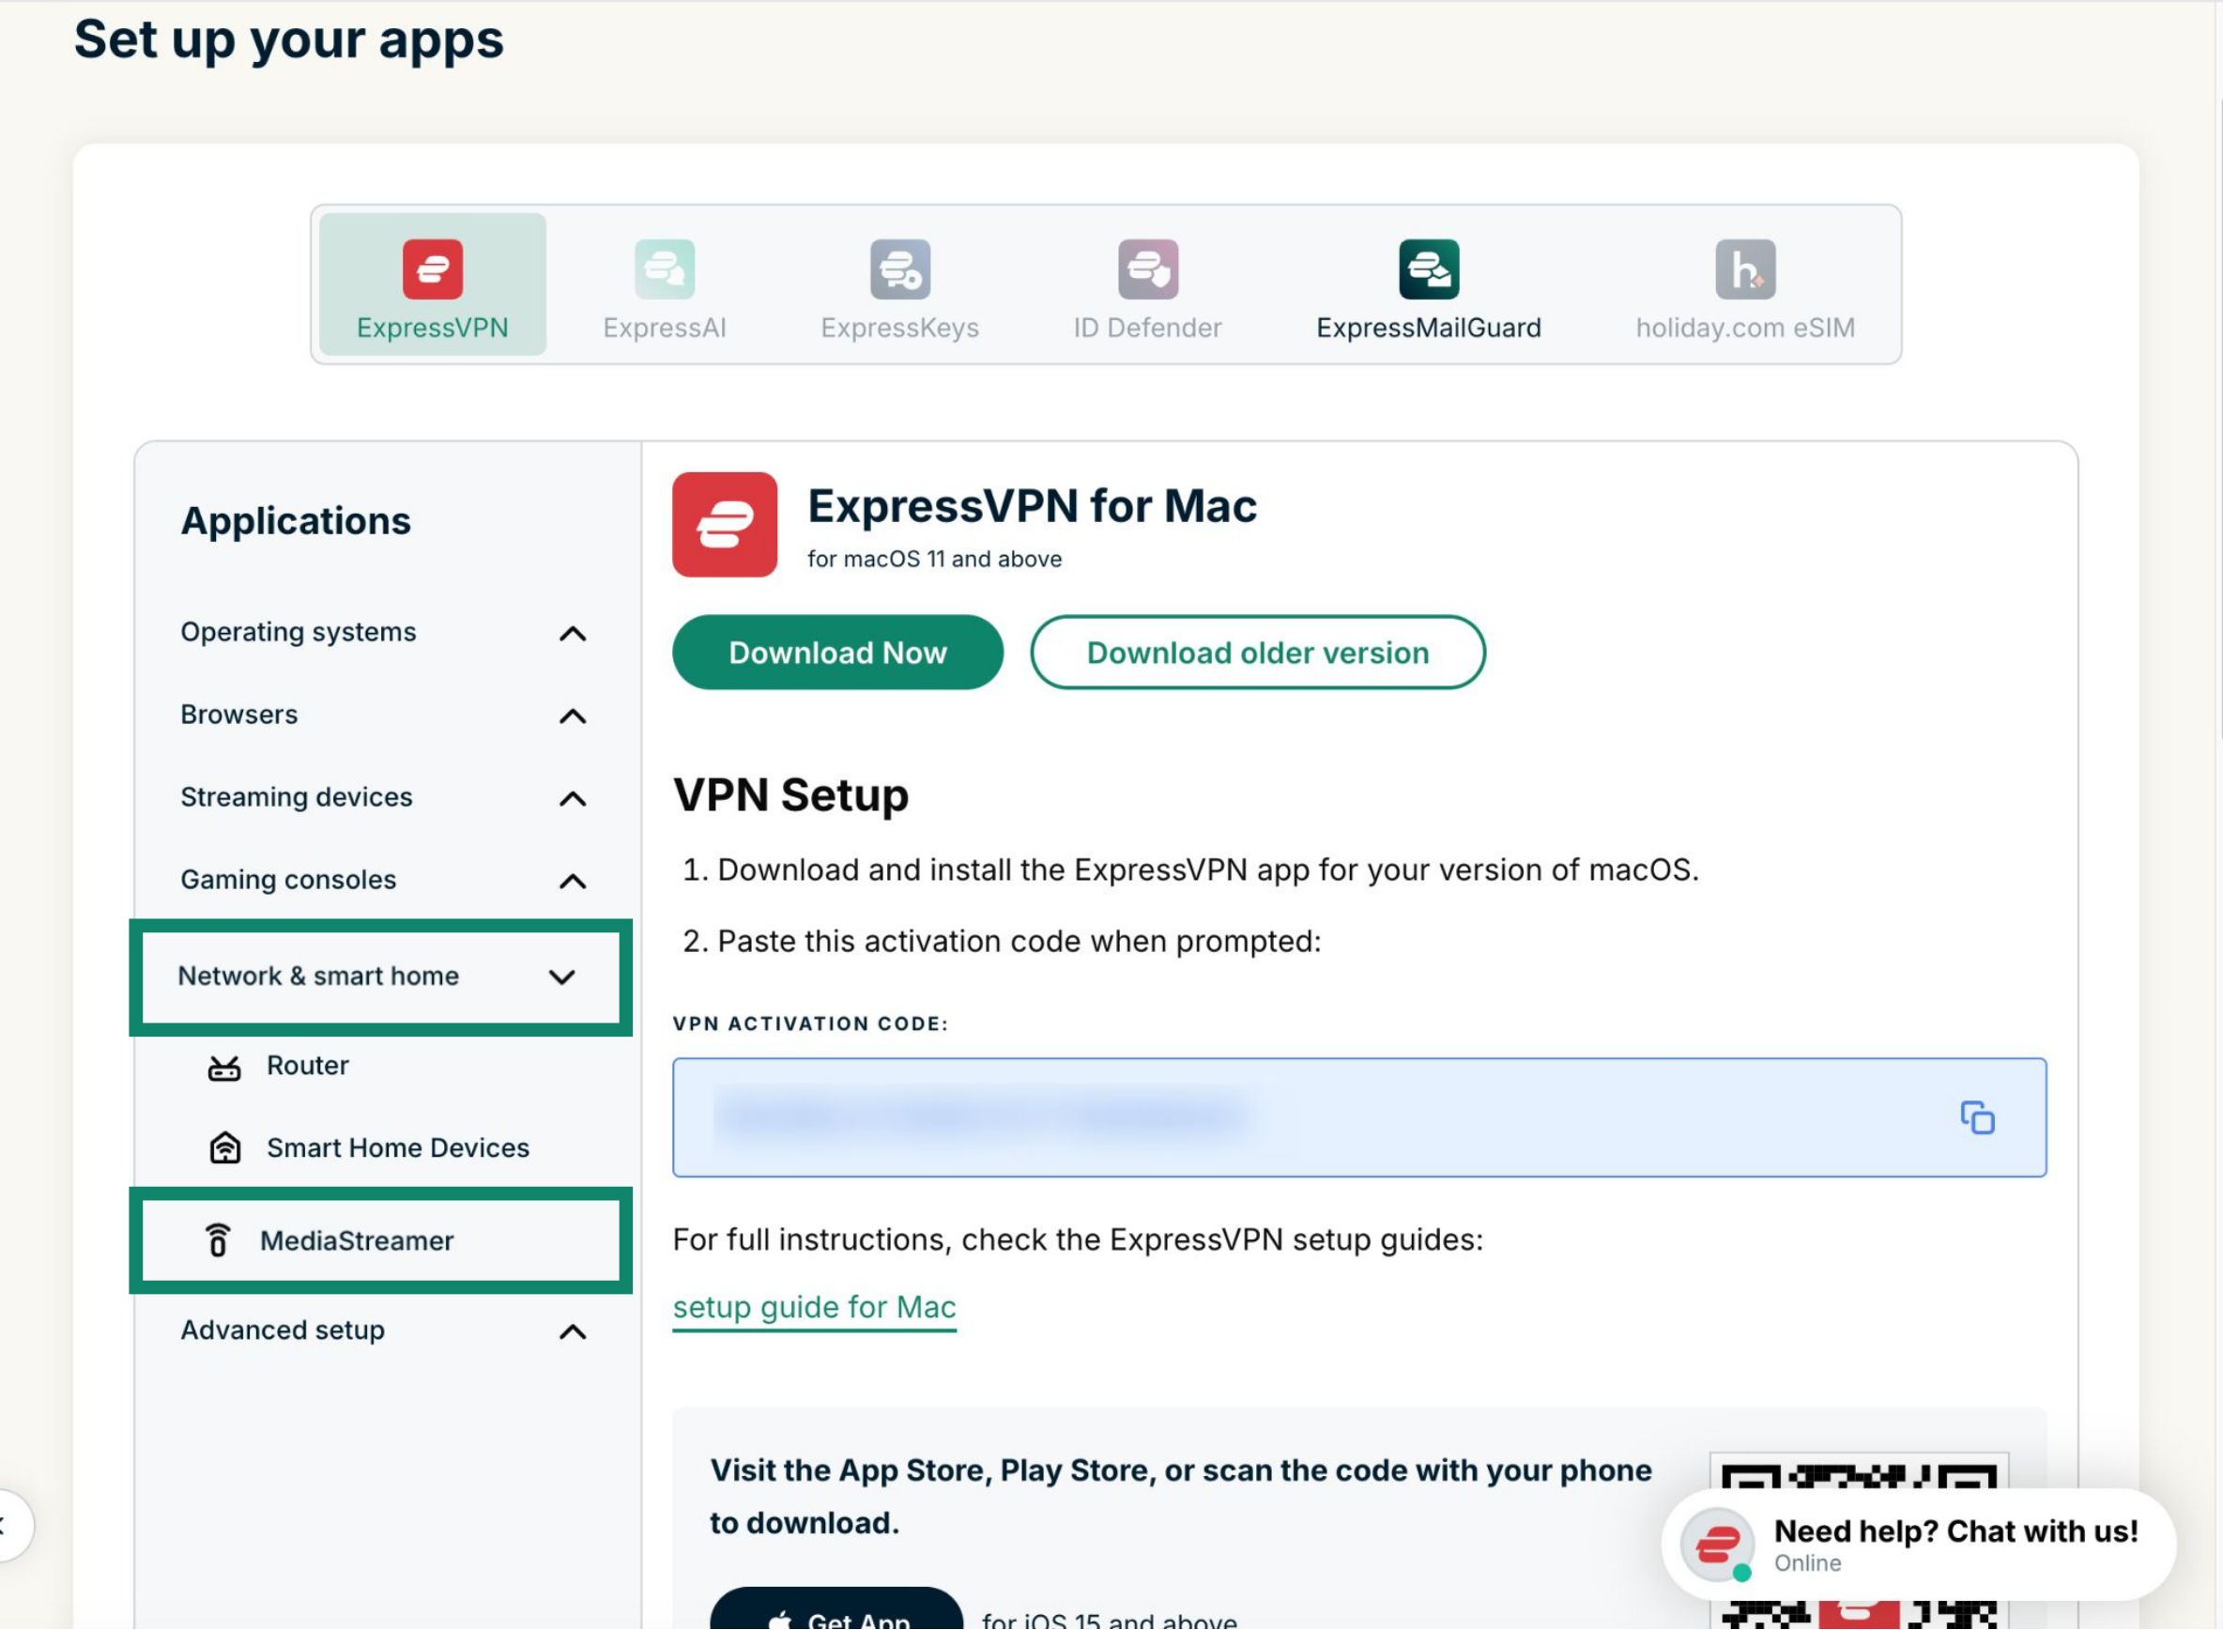Toggle the Browsers section chevron
The image size is (2223, 1630).
(x=573, y=716)
